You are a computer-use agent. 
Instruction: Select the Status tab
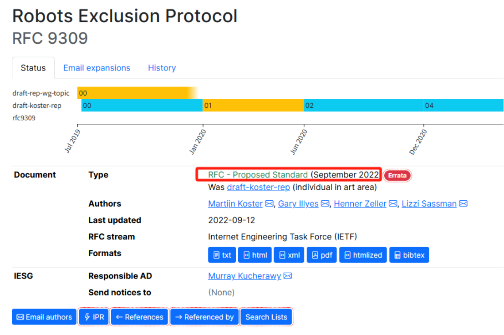tap(33, 68)
